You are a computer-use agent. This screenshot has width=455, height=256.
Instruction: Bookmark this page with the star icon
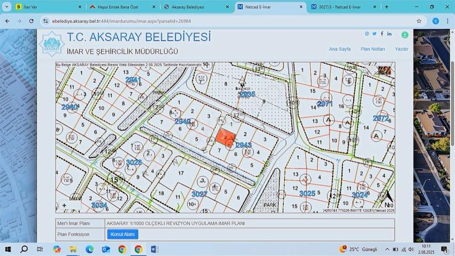tap(419, 20)
